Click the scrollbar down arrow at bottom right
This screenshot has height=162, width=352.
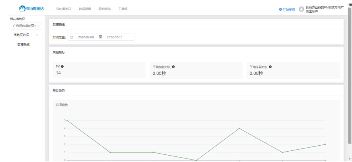350,159
